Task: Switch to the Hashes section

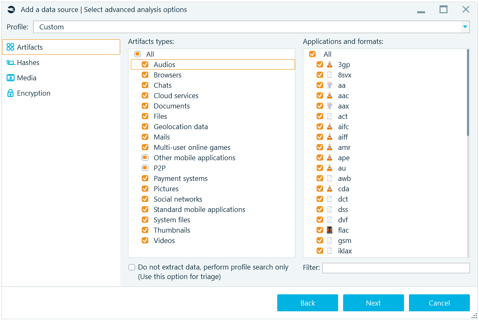Action: click(x=28, y=63)
